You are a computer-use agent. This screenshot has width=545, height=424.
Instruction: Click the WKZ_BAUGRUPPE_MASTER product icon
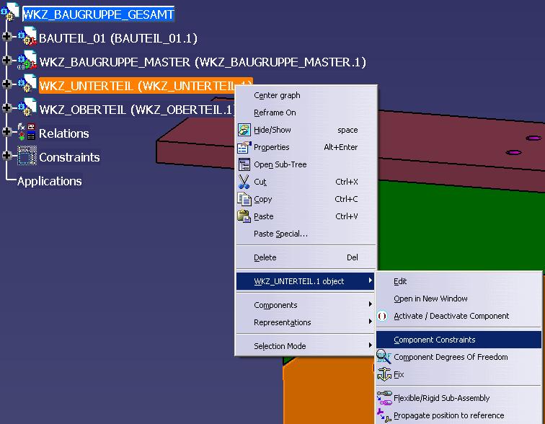point(27,60)
